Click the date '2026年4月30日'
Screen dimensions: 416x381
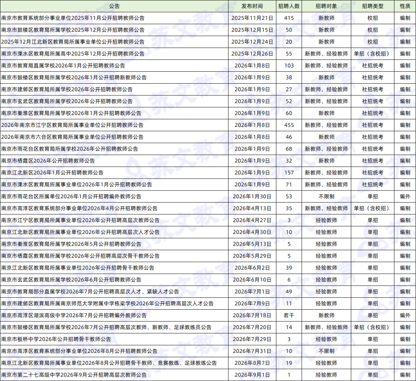point(252,232)
